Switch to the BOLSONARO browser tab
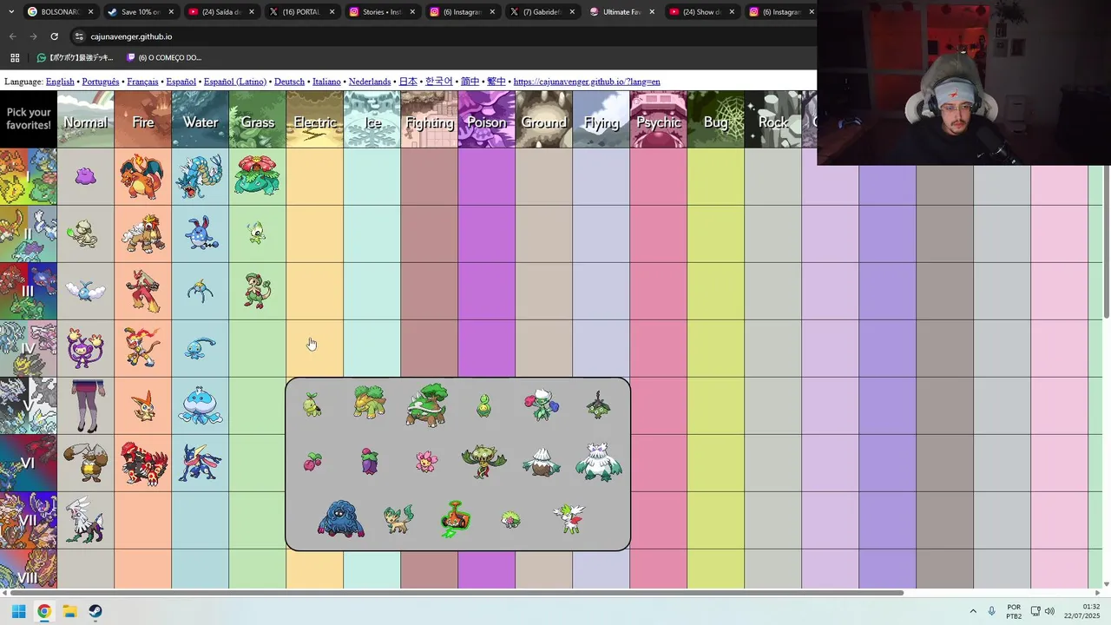The image size is (1111, 625). click(60, 12)
